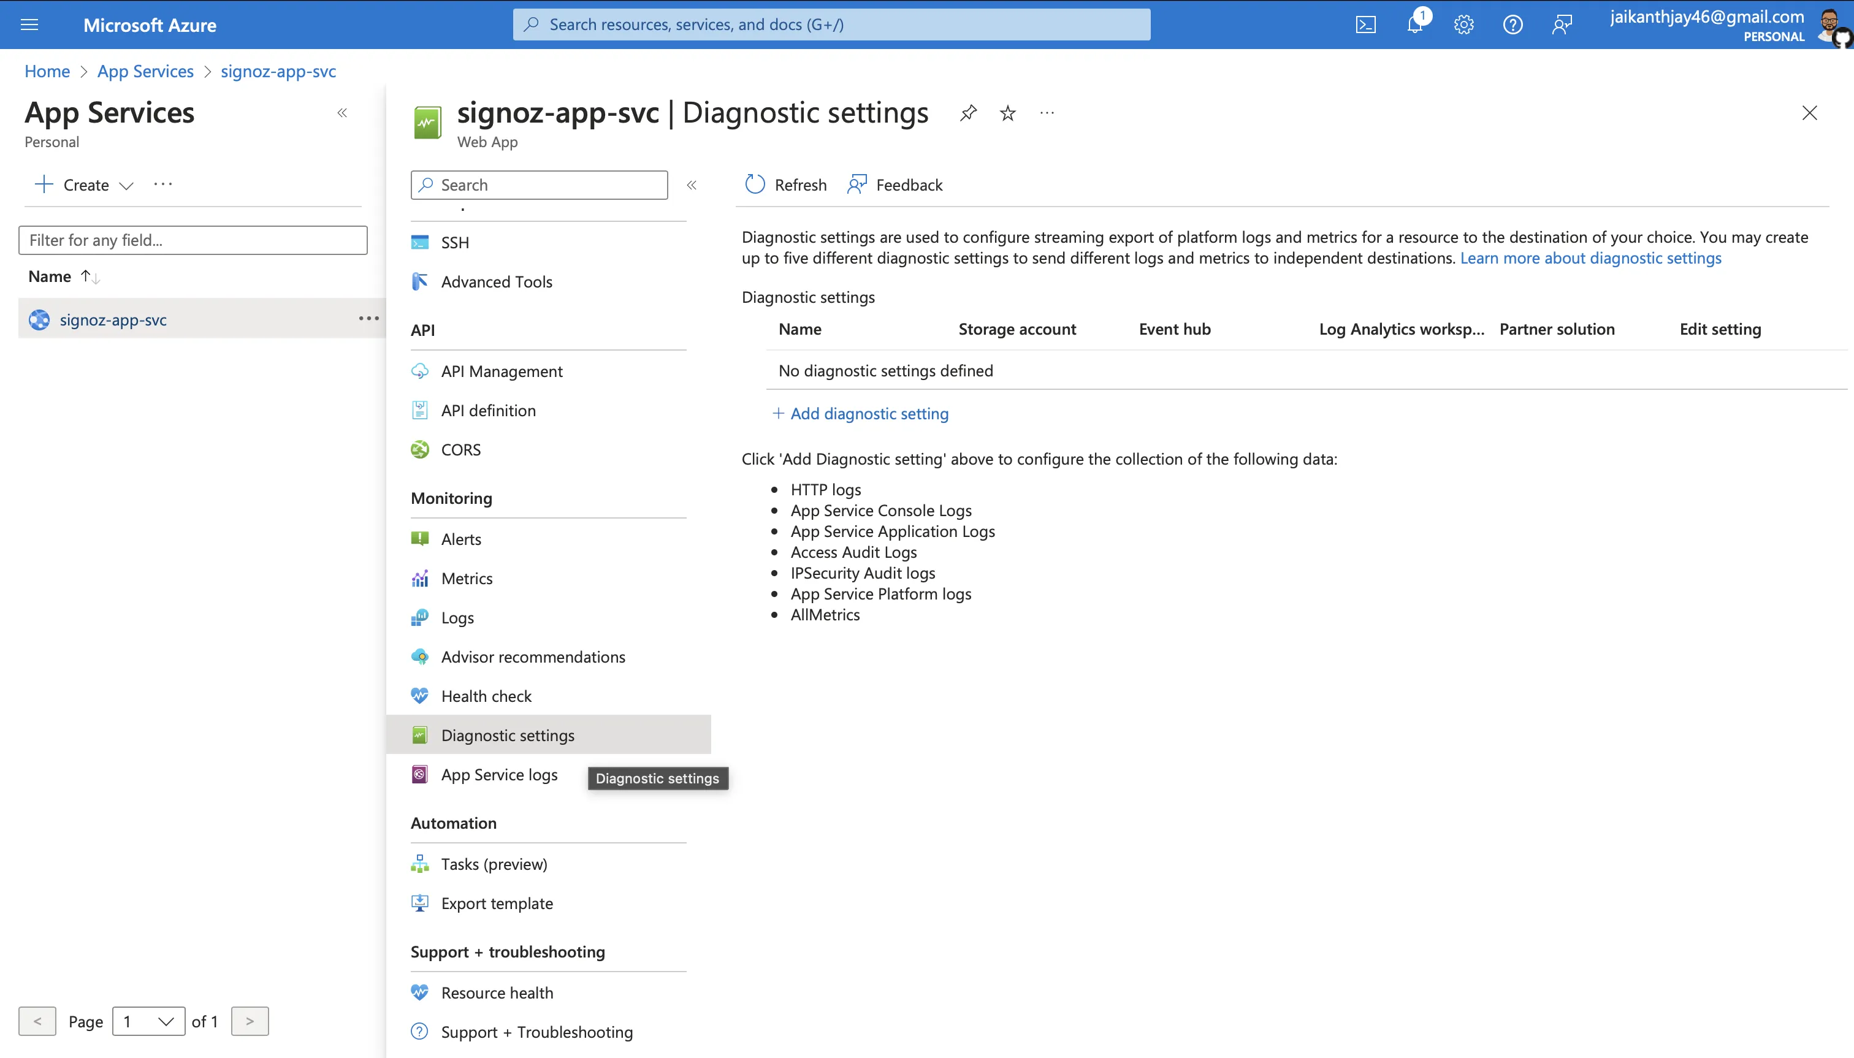Click Add diagnostic setting link
The image size is (1854, 1058).
point(861,414)
